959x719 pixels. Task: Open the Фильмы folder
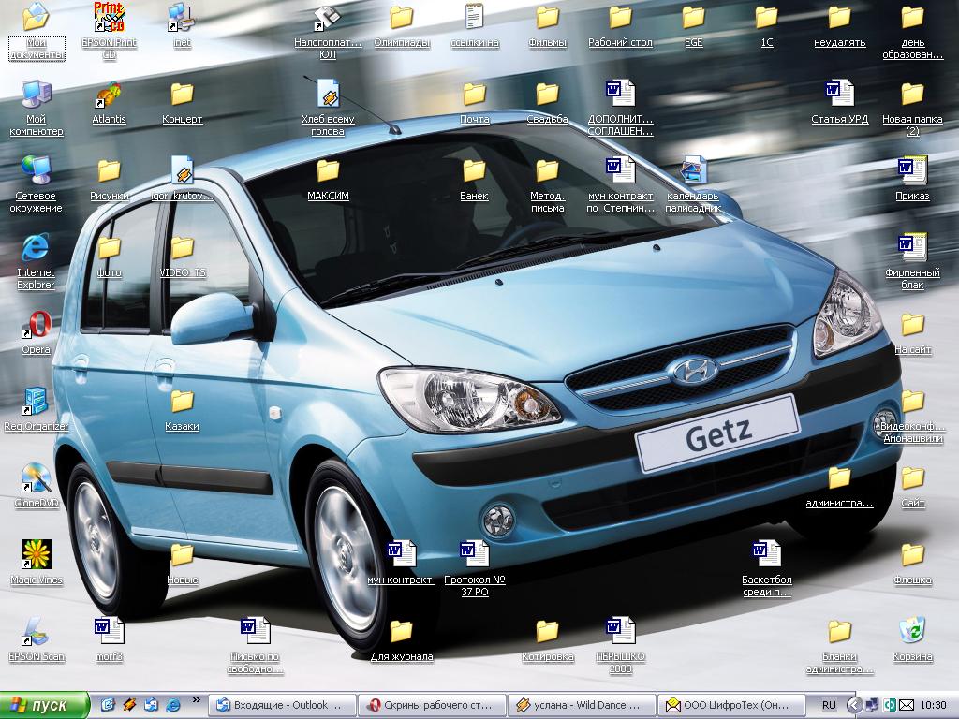(x=547, y=25)
